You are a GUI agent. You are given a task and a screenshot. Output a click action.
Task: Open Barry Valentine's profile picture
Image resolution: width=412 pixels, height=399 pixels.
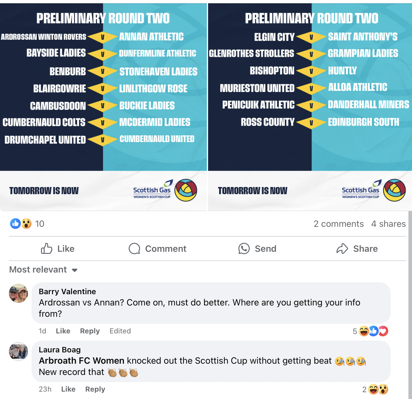pos(18,293)
